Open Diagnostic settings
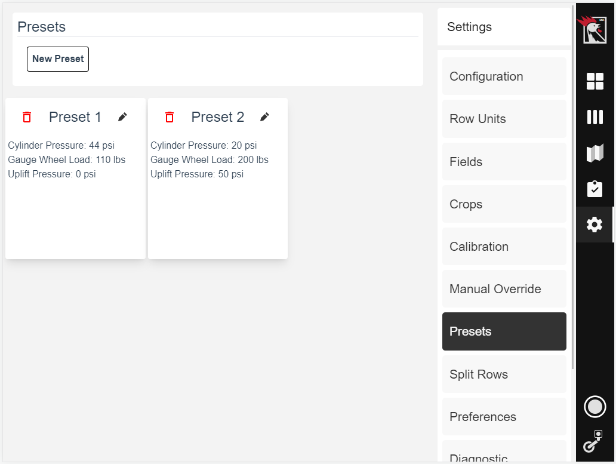The image size is (616, 464). (x=504, y=451)
